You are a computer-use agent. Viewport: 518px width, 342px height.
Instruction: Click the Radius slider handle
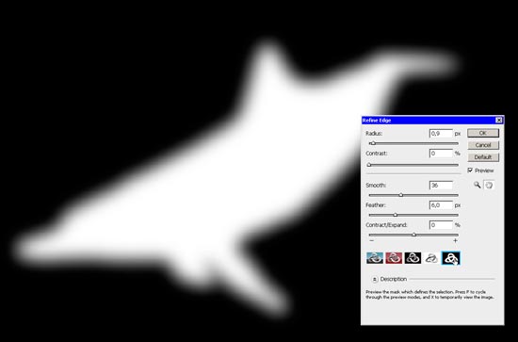(x=373, y=143)
